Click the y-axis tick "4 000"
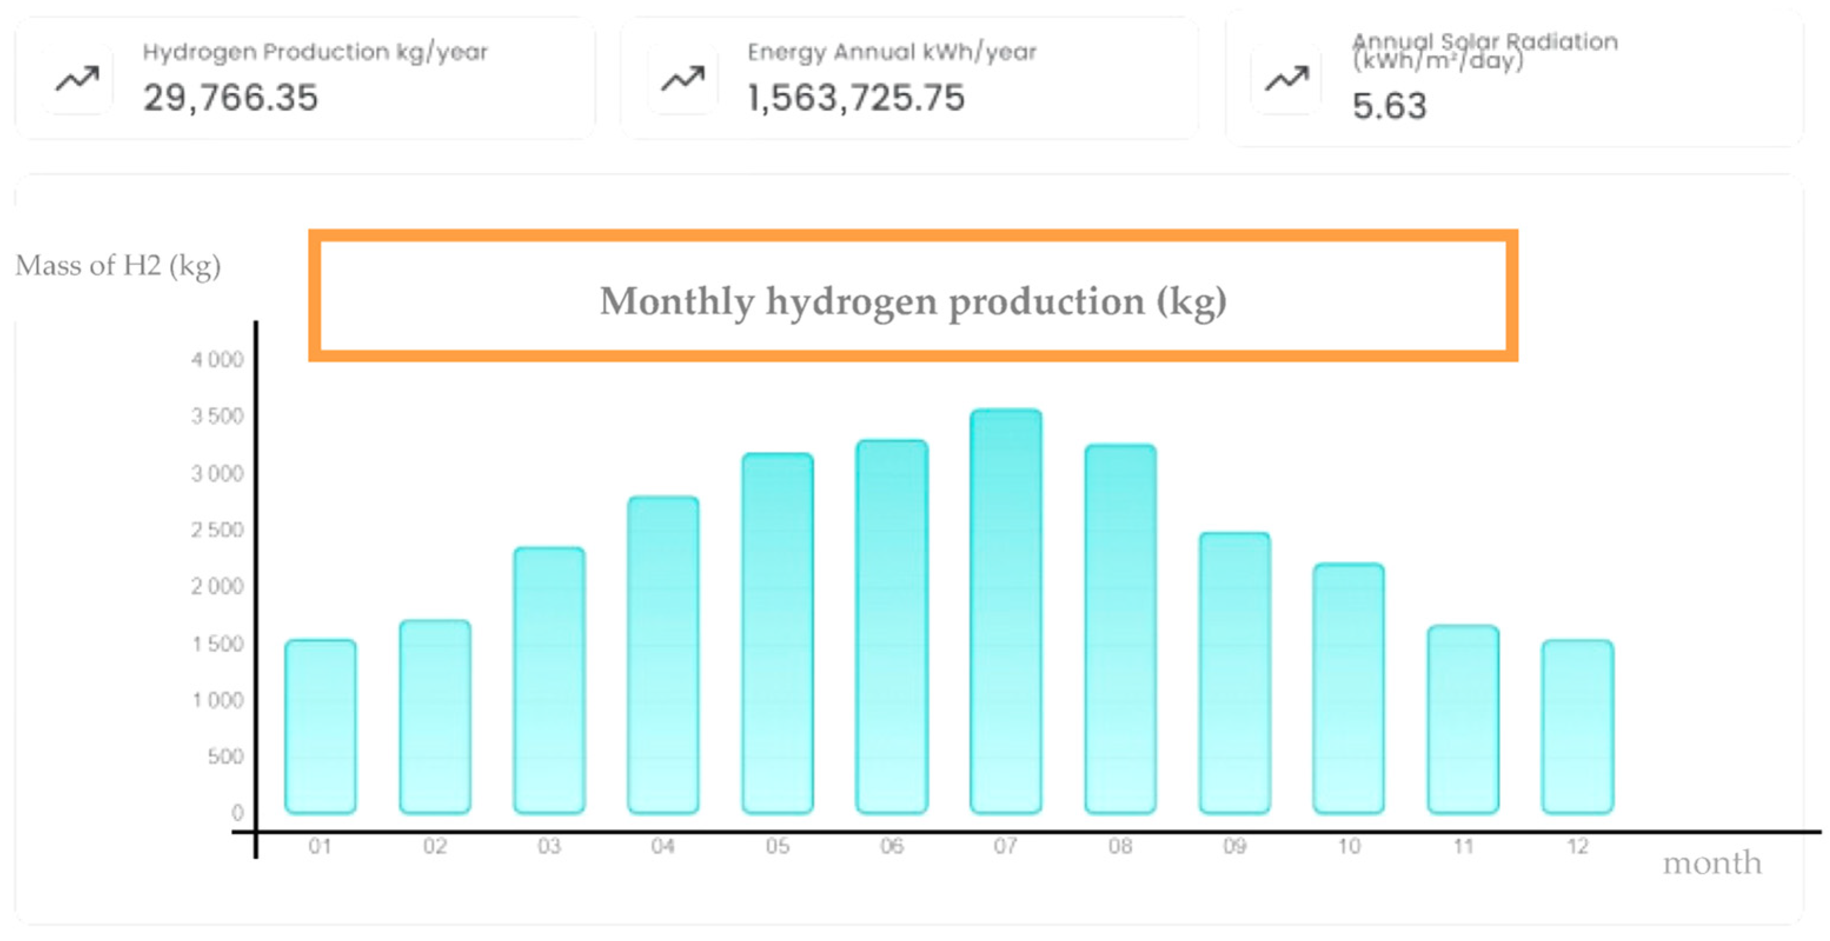The height and width of the screenshot is (941, 1830). [217, 359]
